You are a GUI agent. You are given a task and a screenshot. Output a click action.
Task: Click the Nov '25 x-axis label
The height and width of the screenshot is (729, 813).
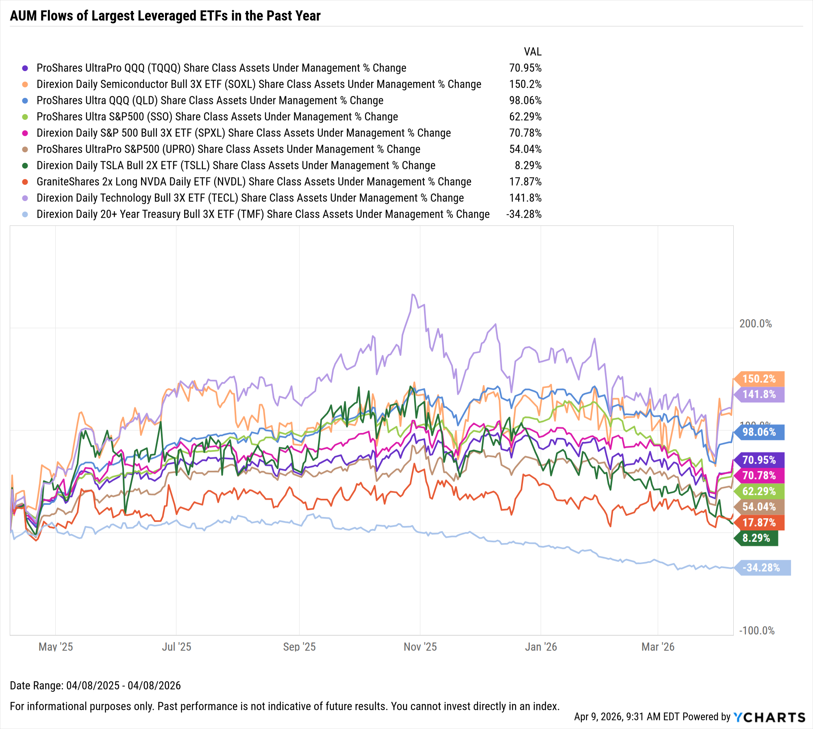tap(420, 647)
